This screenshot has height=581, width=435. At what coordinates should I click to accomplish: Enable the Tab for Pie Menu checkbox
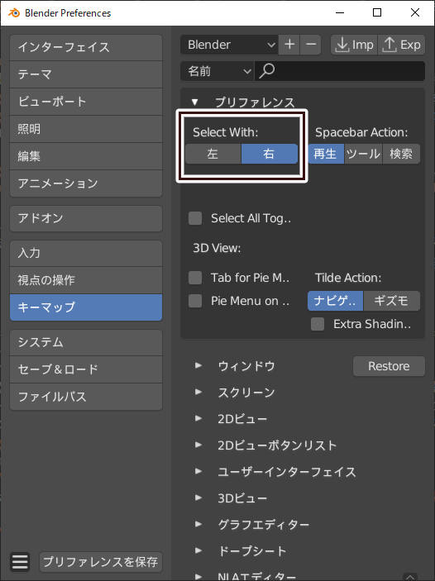tap(195, 278)
